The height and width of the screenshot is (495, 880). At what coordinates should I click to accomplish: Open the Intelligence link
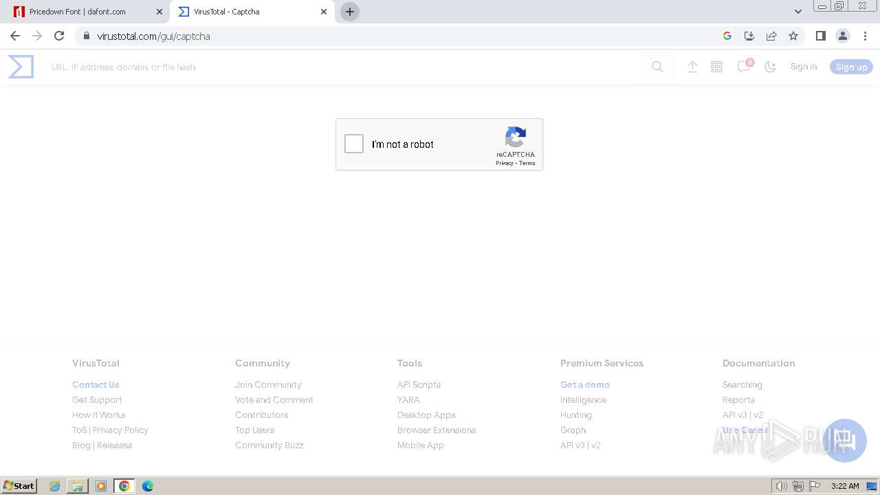[583, 399]
